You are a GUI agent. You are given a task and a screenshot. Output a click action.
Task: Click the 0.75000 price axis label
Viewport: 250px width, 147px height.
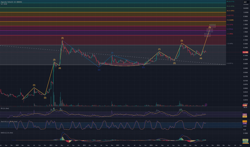tap(246, 40)
